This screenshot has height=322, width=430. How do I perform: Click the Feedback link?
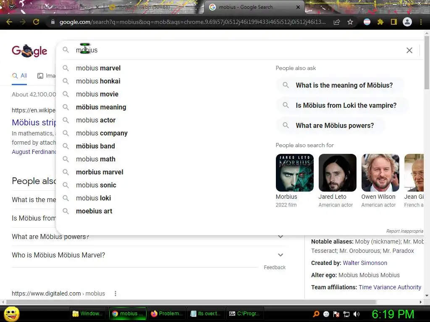coord(275,267)
